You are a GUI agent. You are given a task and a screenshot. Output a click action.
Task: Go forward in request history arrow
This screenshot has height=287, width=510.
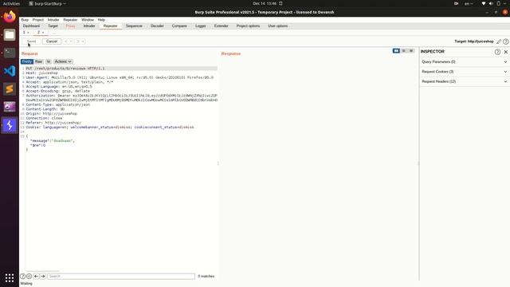click(78, 41)
